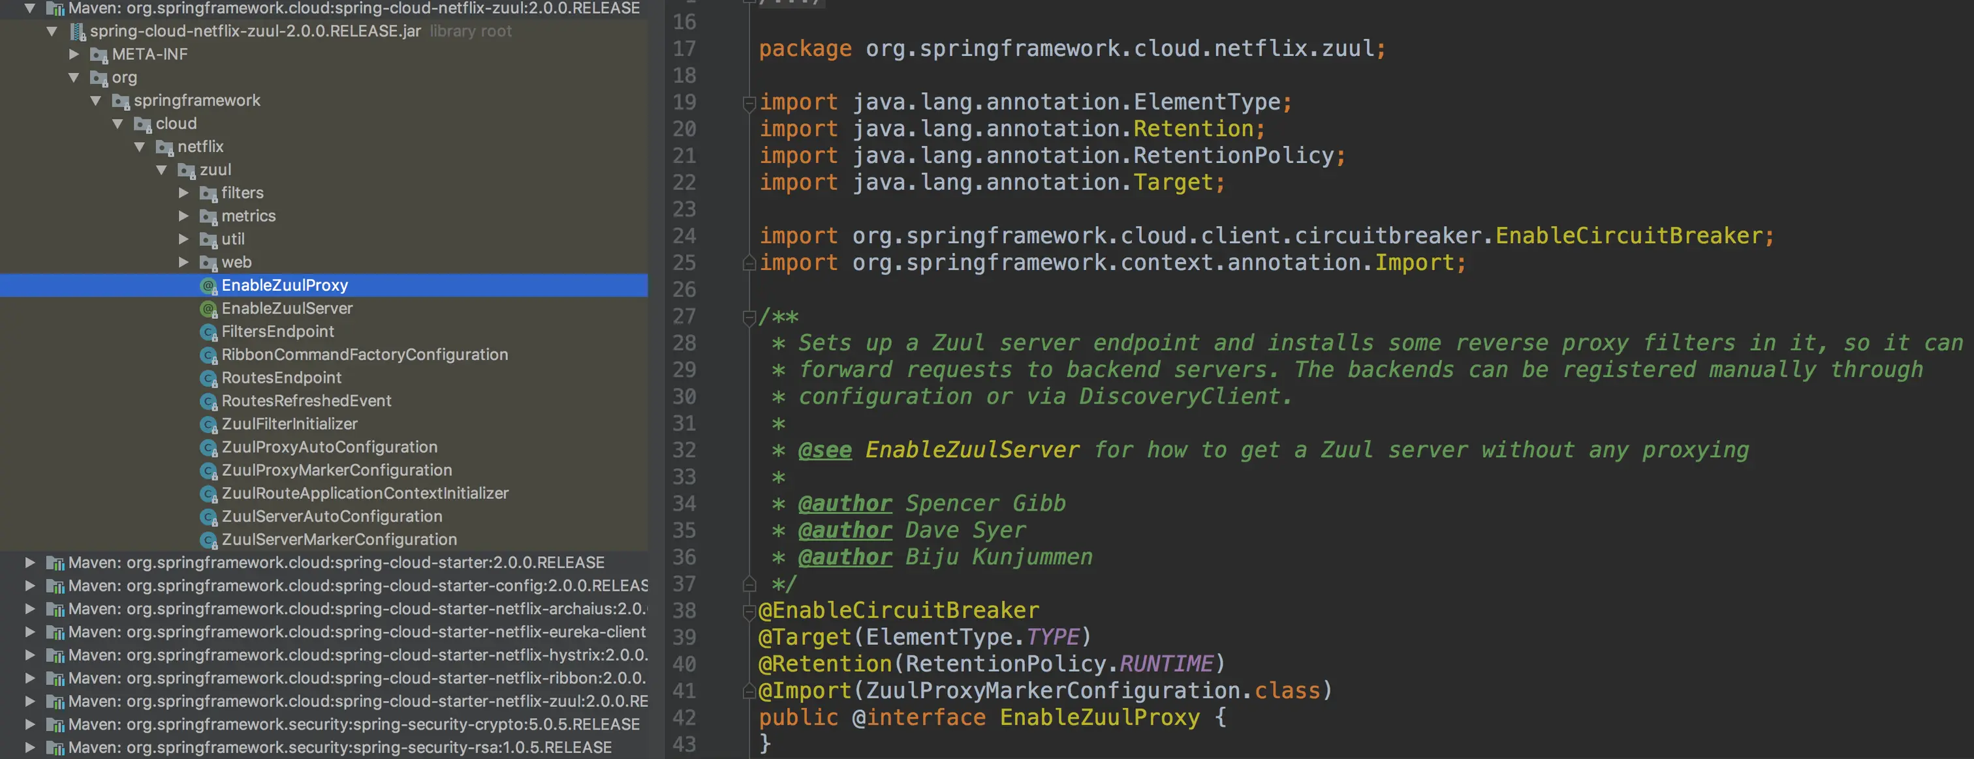The image size is (1974, 759).
Task: Click the ZuulServerMarkerConfiguration class icon
Action: click(x=208, y=540)
